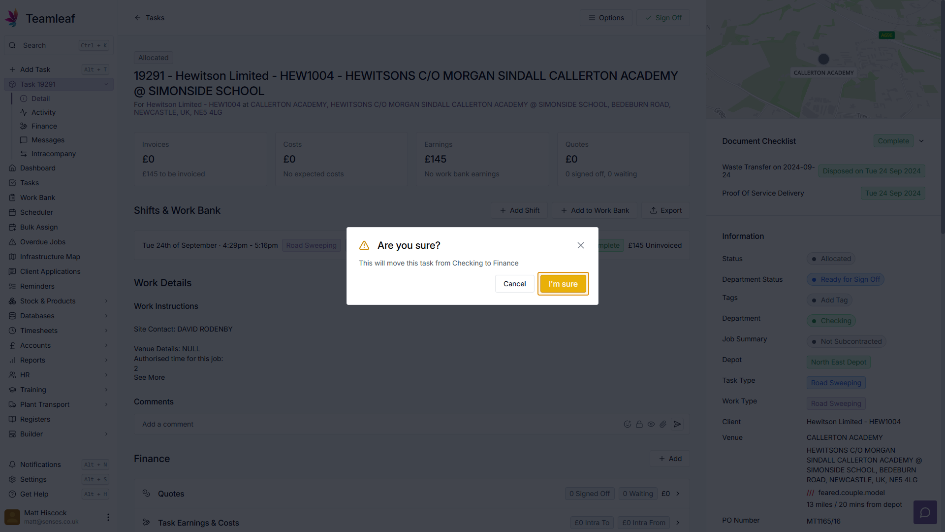Toggle the comment visibility eye icon
The width and height of the screenshot is (945, 532).
pyautogui.click(x=651, y=424)
